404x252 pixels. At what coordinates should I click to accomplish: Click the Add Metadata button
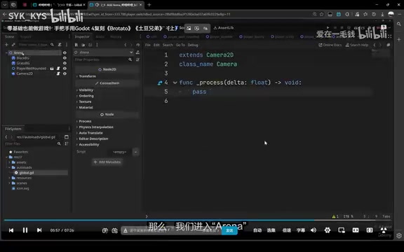(x=107, y=162)
